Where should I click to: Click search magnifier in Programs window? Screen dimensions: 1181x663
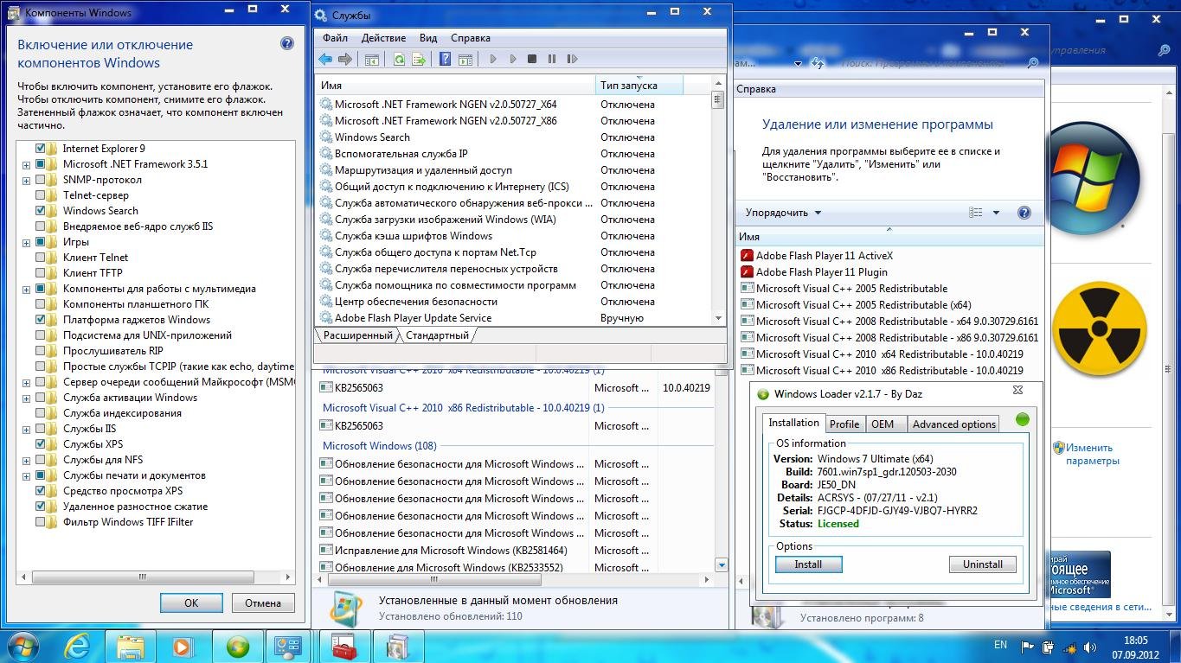pyautogui.click(x=1032, y=63)
